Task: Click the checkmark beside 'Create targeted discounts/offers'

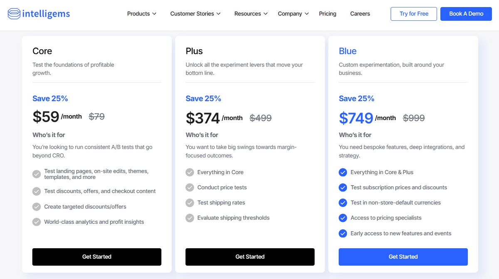Action: (x=36, y=206)
